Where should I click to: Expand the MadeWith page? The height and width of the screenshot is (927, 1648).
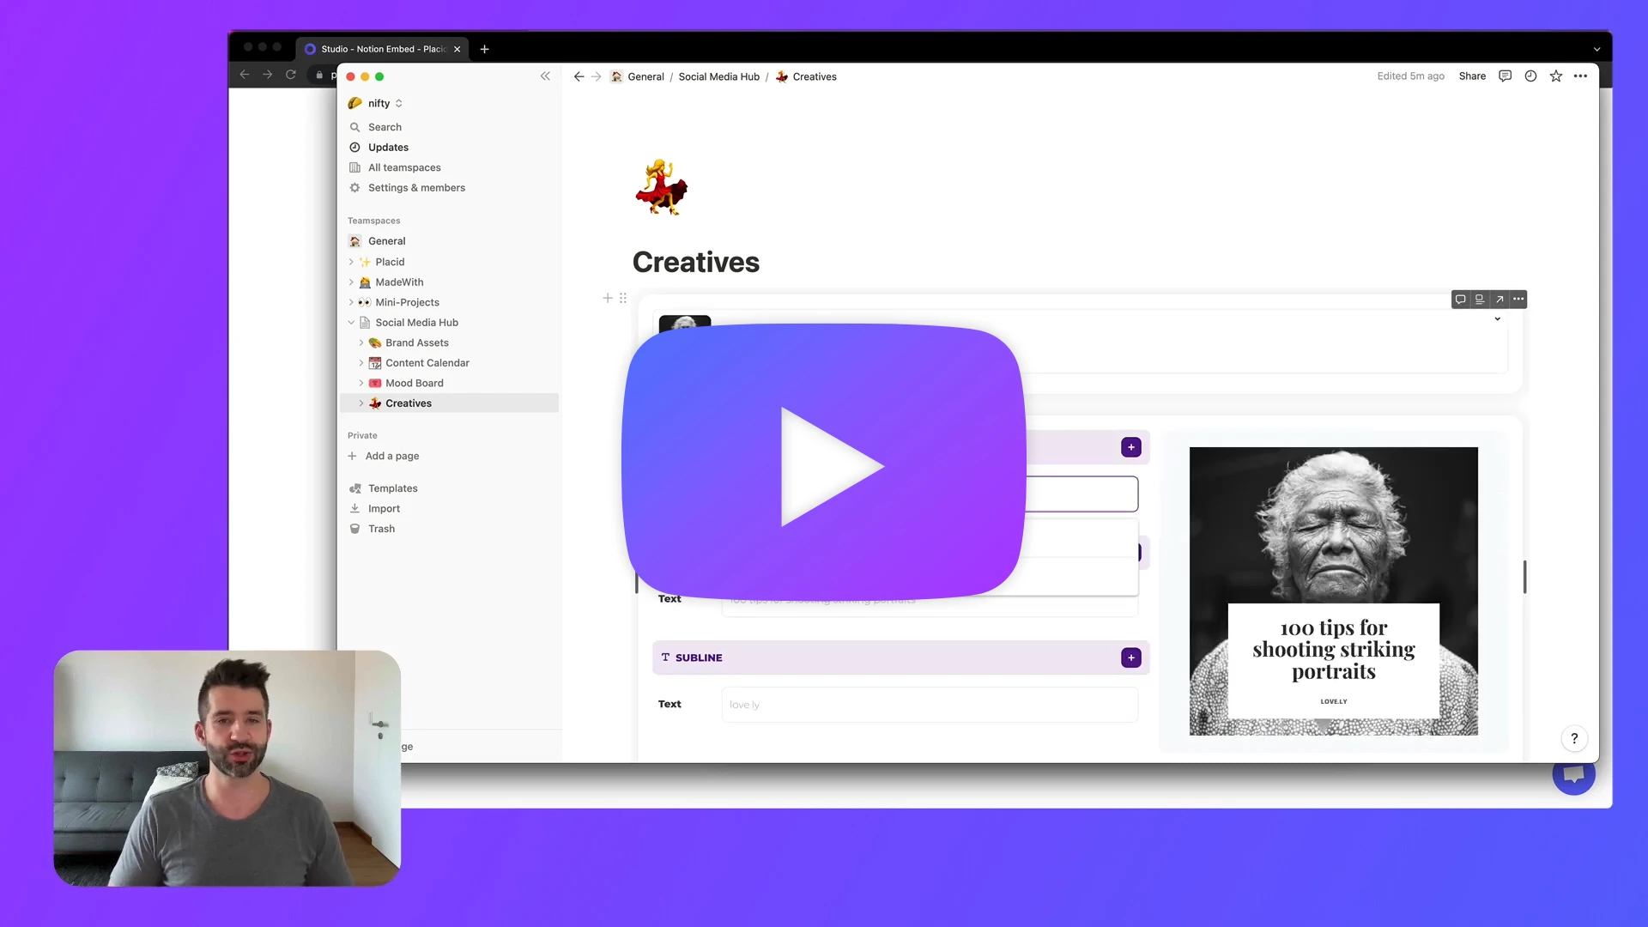coord(351,282)
